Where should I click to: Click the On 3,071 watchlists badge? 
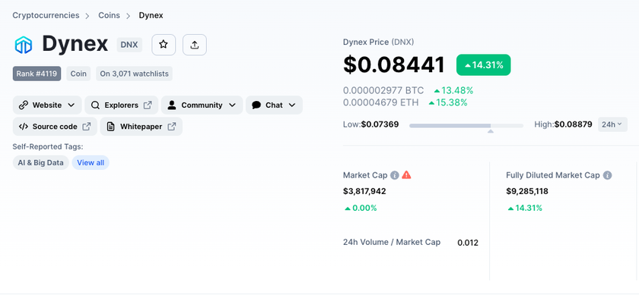coord(134,74)
